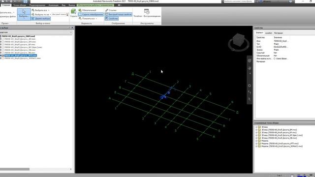This screenshot has height=177, width=315.
Task: Open selection tree view mode dropdown
Action: pyautogui.click(x=71, y=32)
